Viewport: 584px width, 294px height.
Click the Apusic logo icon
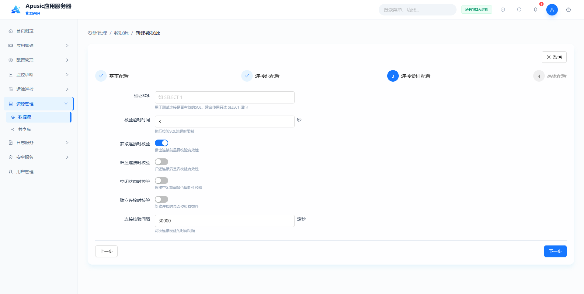point(16,9)
